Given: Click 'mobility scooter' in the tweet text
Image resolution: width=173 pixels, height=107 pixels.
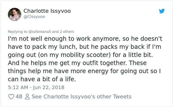Looking at the screenshot, I should coord(85,55).
